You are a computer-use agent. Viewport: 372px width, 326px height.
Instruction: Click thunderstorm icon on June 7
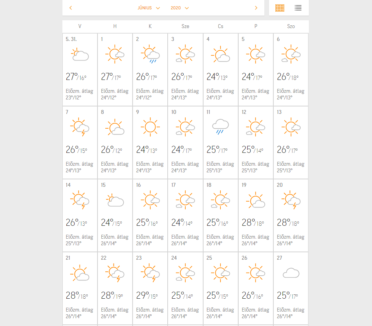pyautogui.click(x=80, y=127)
